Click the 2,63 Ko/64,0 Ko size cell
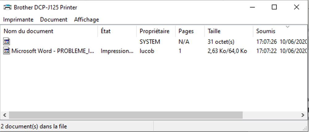 [227, 51]
